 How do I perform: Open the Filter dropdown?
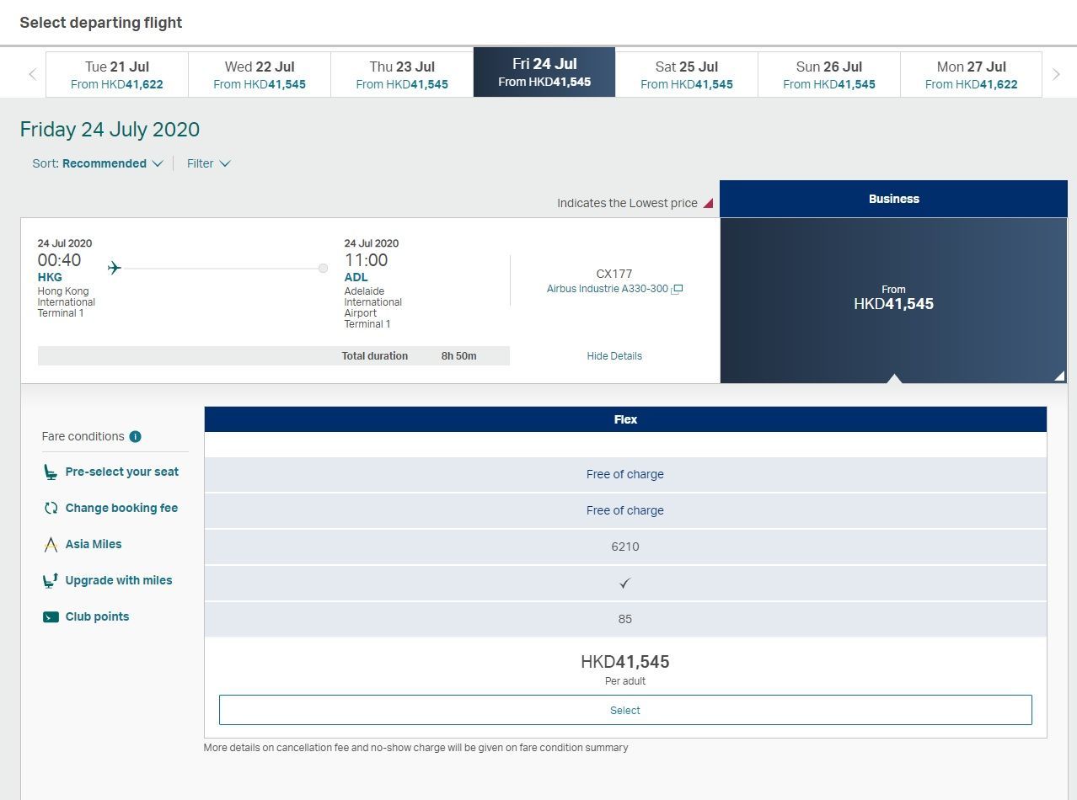click(x=208, y=163)
